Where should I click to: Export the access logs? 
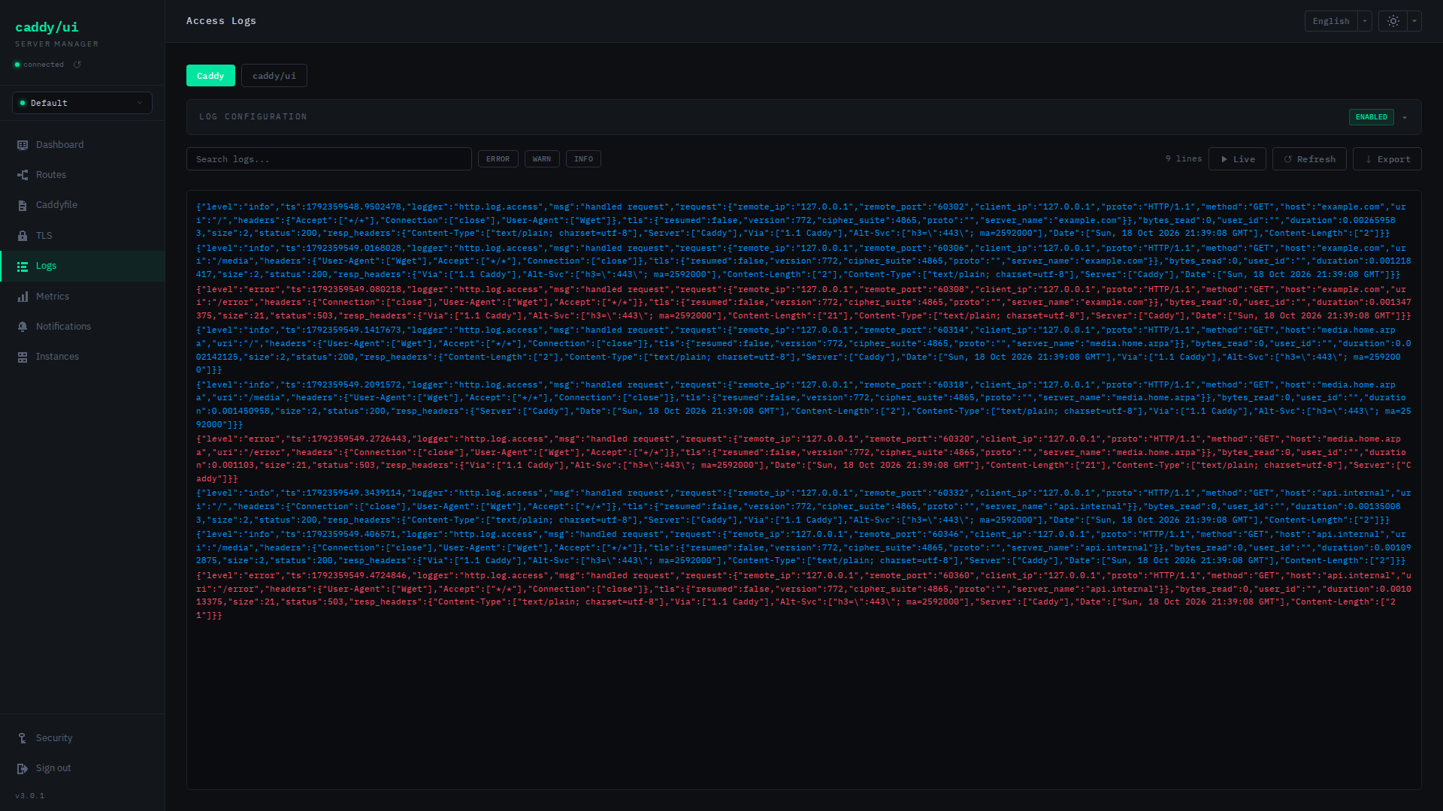(1387, 159)
